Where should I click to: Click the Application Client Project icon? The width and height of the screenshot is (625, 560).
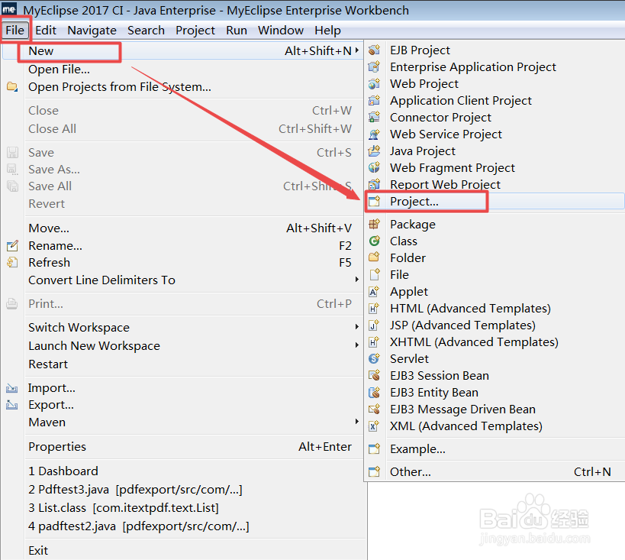[x=374, y=101]
